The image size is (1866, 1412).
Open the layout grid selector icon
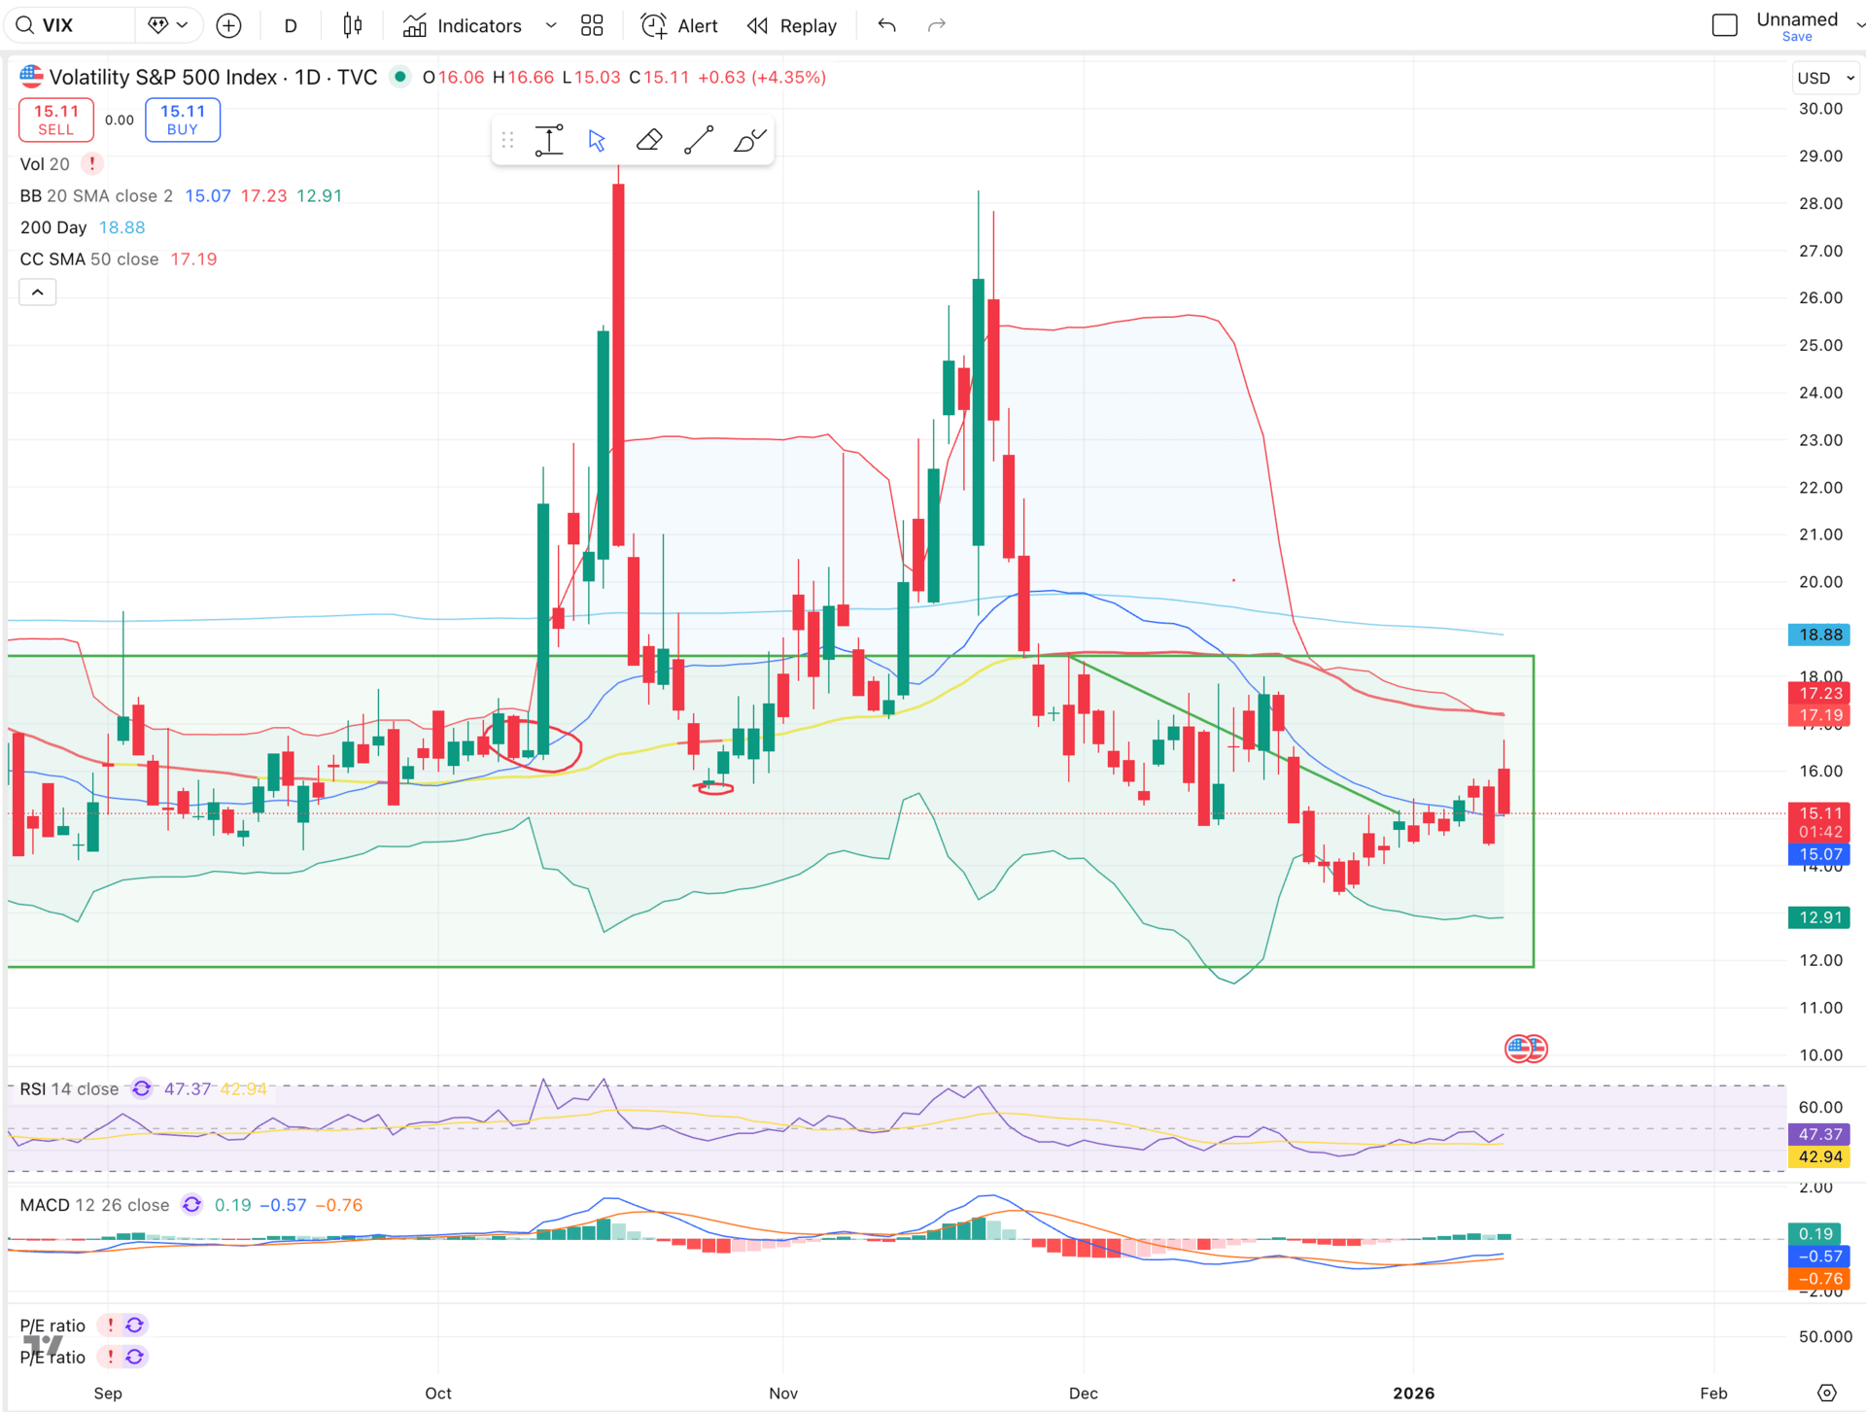click(592, 26)
